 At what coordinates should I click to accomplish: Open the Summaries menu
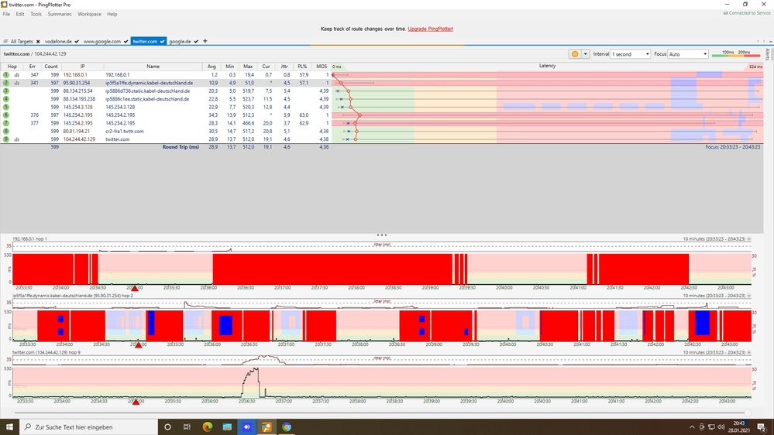[60, 14]
